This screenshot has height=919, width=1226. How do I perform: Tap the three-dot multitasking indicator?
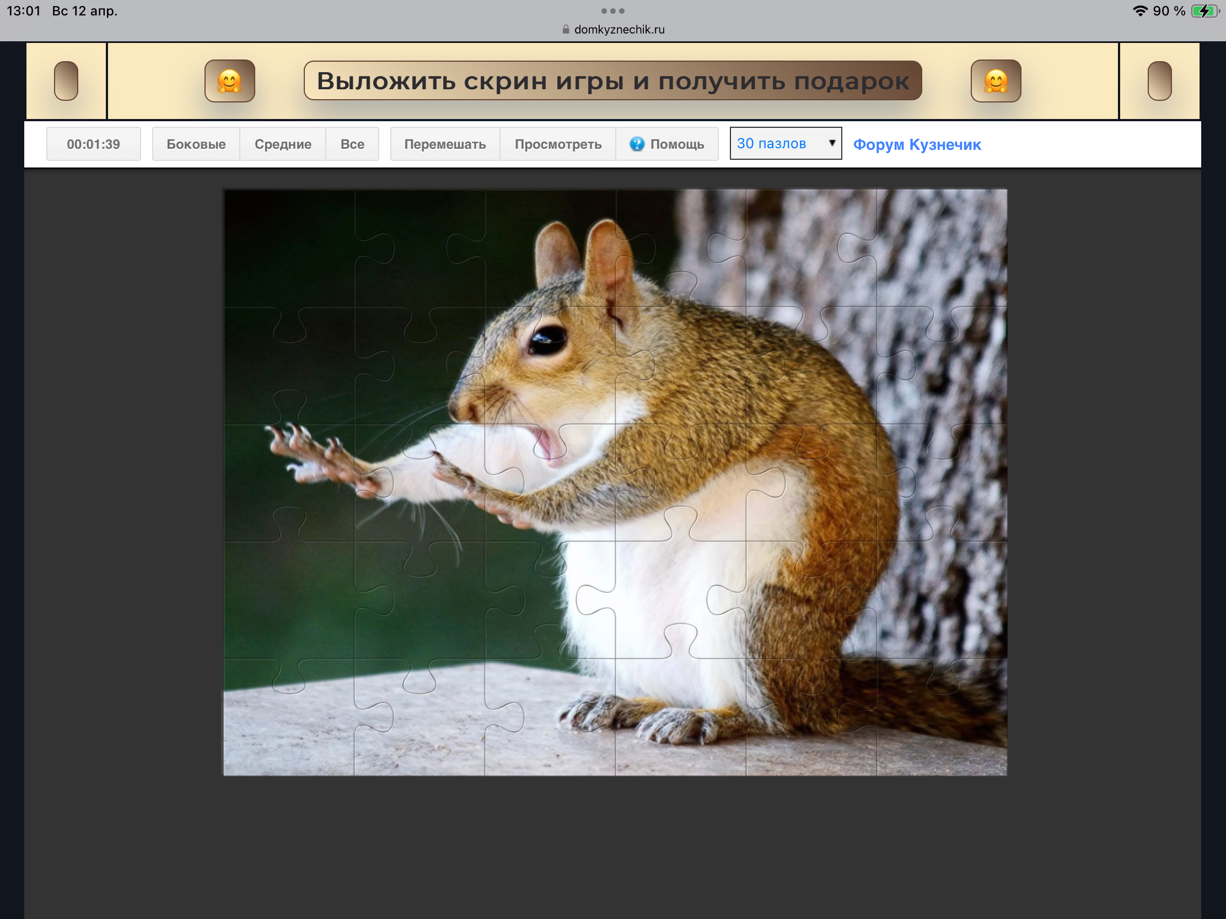pyautogui.click(x=612, y=10)
